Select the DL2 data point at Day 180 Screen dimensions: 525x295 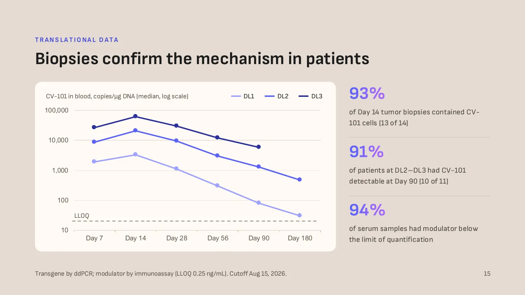coord(300,180)
